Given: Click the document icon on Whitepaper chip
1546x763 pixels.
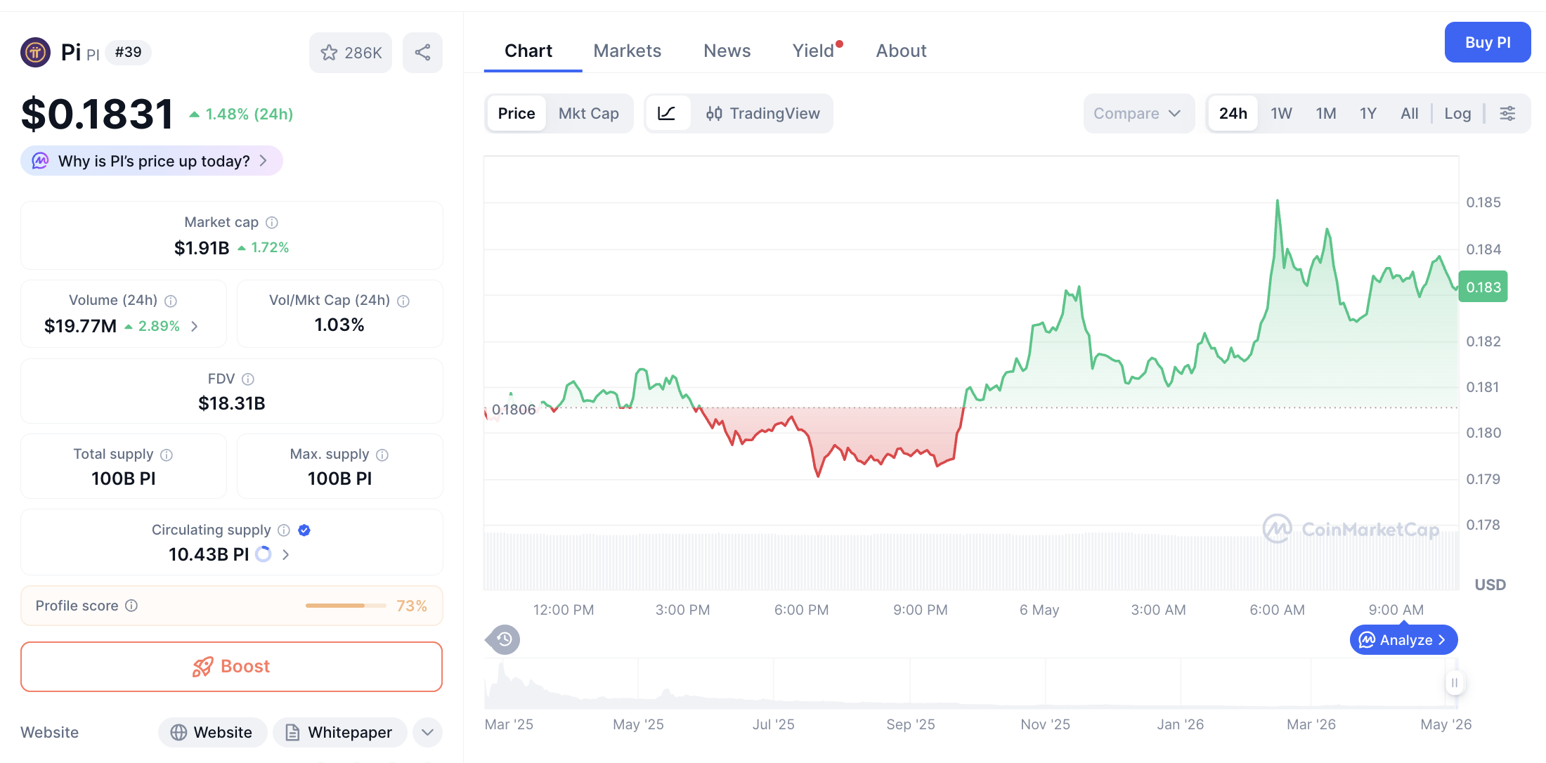Looking at the screenshot, I should tap(292, 732).
